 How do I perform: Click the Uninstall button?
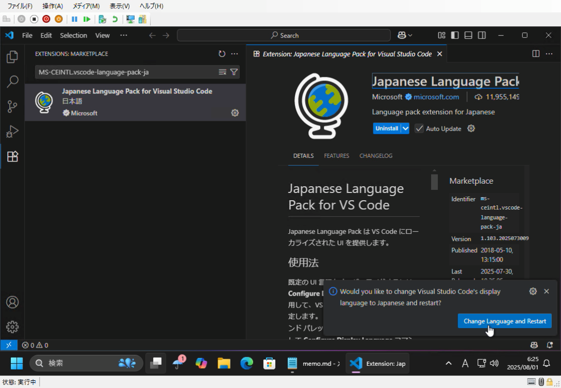click(x=386, y=128)
